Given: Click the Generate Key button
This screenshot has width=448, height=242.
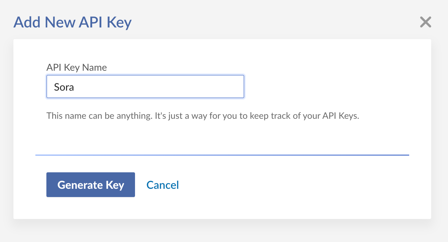Looking at the screenshot, I should coord(91,185).
